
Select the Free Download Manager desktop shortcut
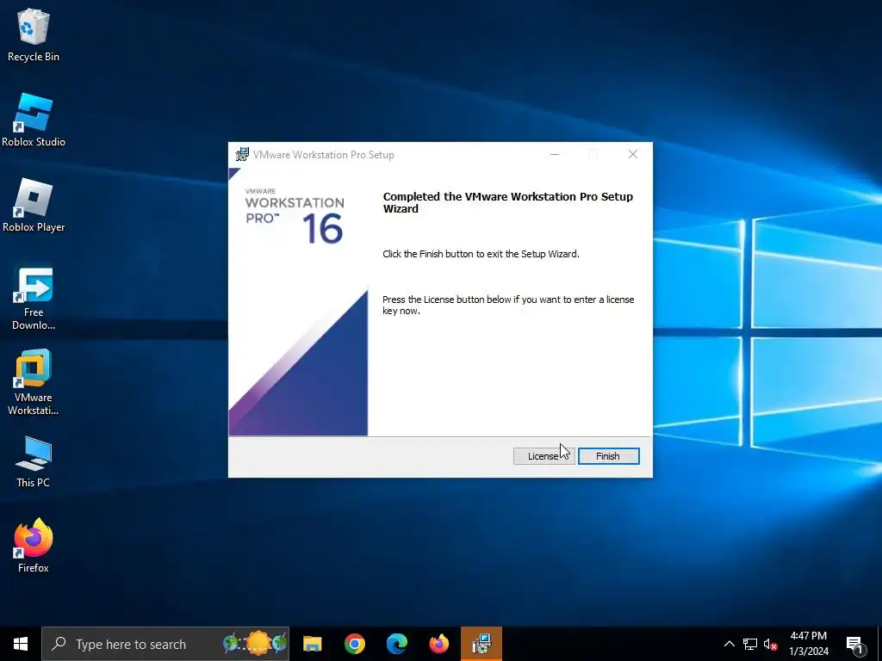point(34,299)
